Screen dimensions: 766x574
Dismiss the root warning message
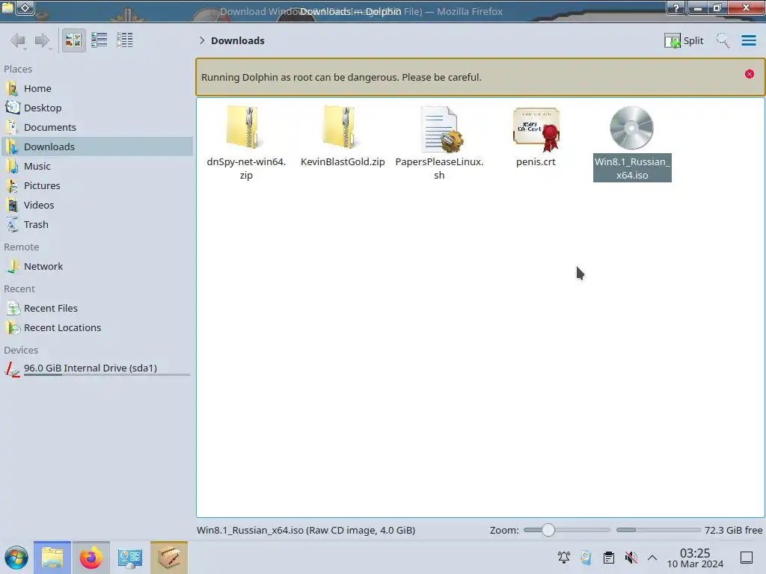point(749,74)
